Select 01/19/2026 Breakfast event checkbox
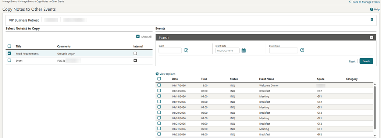Image resolution: width=381 pixels, height=138 pixels. click(159, 102)
